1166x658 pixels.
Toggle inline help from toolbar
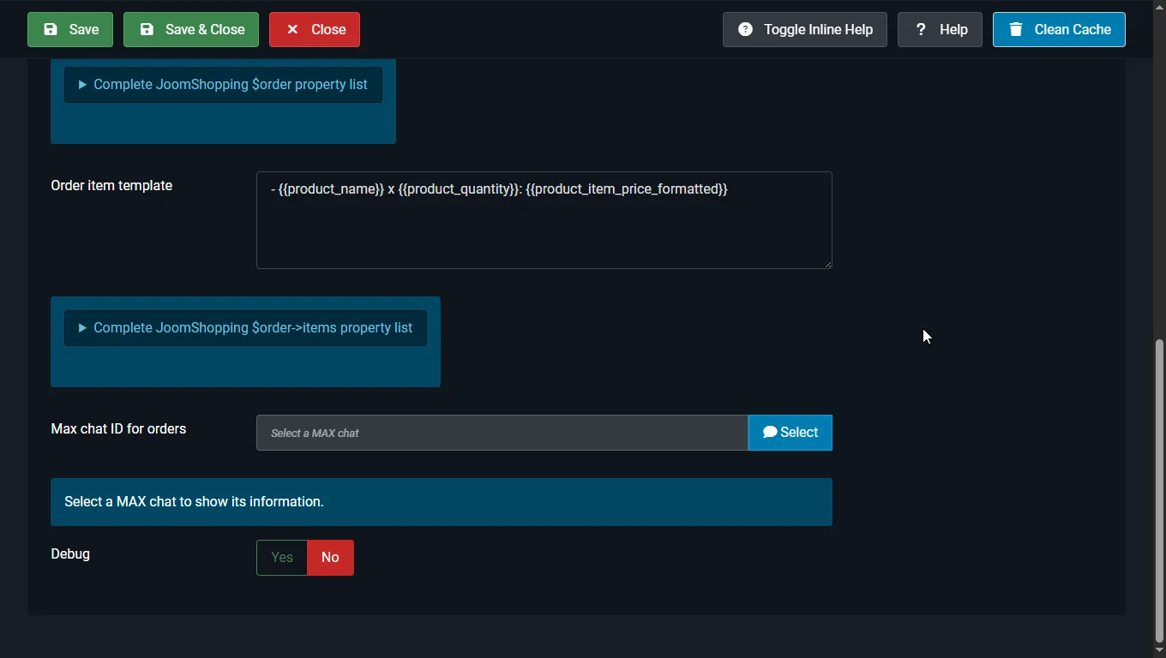click(804, 29)
